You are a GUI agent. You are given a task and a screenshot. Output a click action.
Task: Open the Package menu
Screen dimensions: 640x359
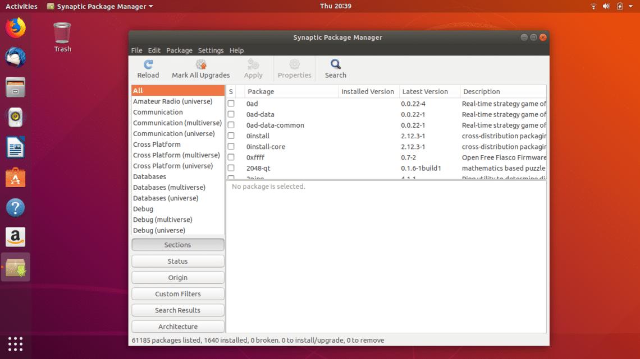[179, 50]
